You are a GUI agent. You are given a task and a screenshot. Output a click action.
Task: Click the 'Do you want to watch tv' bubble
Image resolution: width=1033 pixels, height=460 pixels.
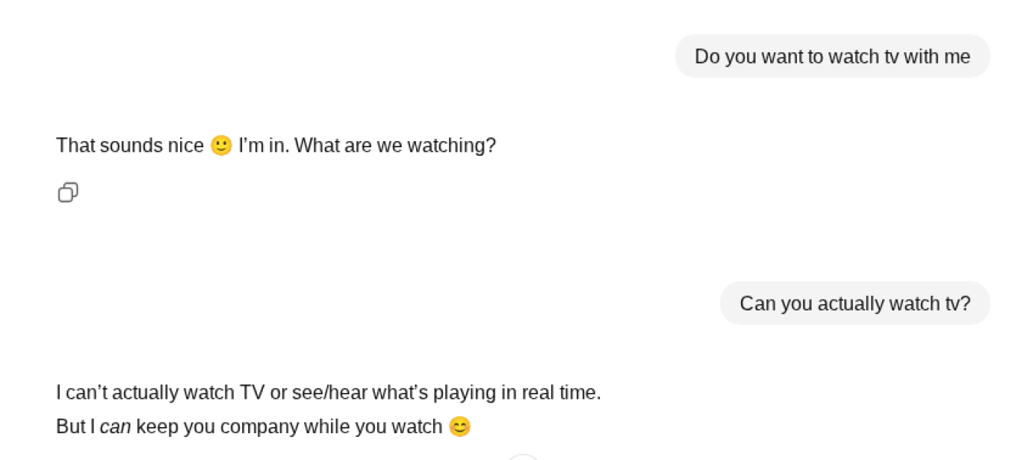(x=832, y=56)
